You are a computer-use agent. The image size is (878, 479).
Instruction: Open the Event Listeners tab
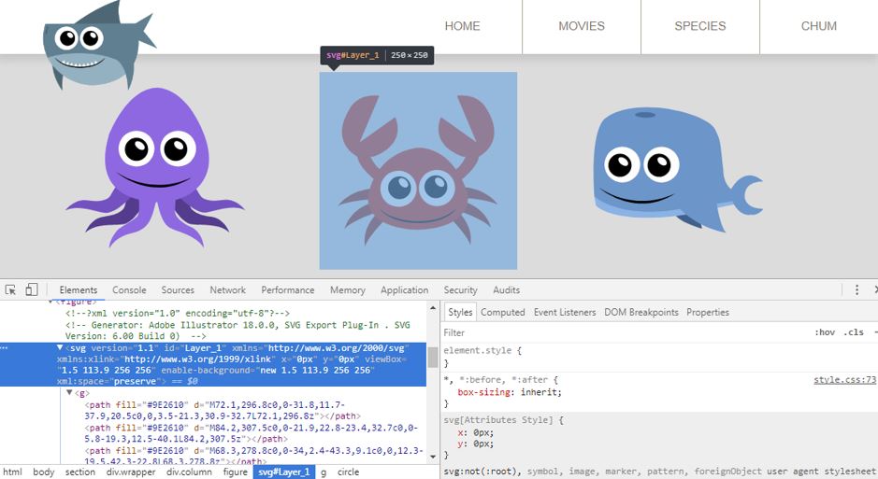564,312
